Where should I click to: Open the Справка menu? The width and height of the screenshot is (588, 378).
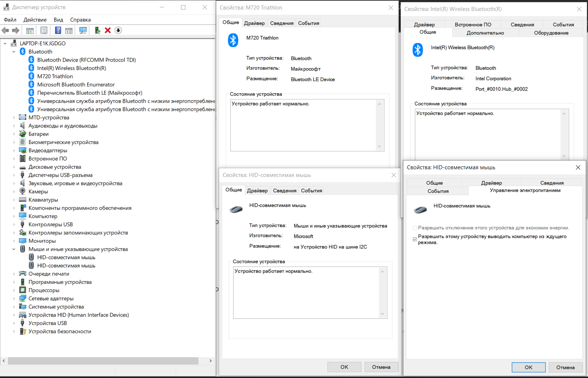click(x=80, y=20)
